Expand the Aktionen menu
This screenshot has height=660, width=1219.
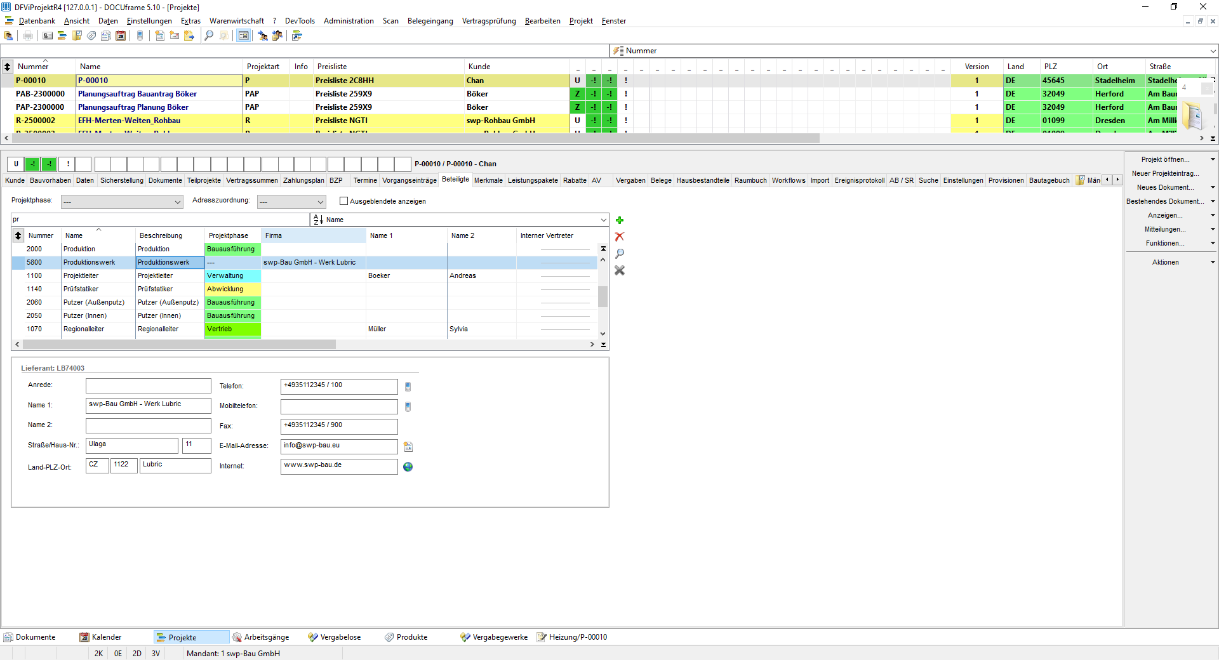point(1213,263)
